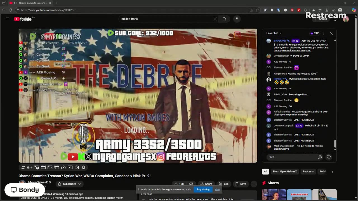Open the translate extension icon
This screenshot has height=201, width=358.
[279, 10]
